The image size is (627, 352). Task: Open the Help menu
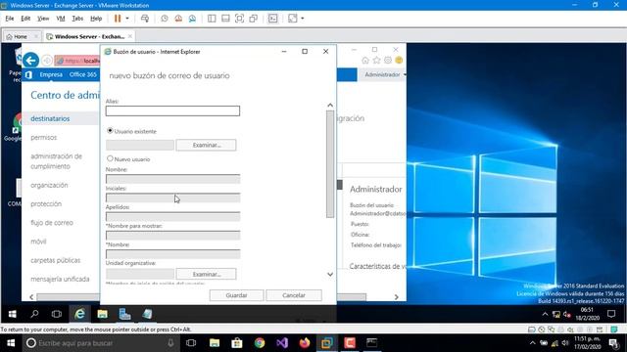(96, 19)
